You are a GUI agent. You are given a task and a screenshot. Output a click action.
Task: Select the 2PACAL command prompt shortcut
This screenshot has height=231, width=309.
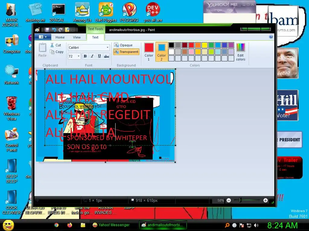click(59, 12)
